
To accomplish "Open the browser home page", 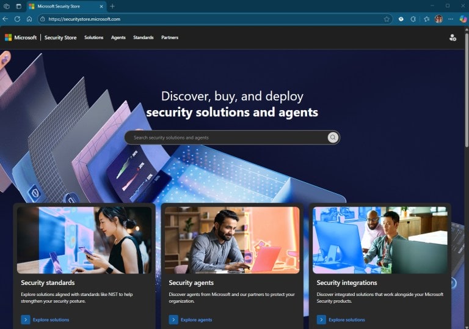I will click(29, 19).
